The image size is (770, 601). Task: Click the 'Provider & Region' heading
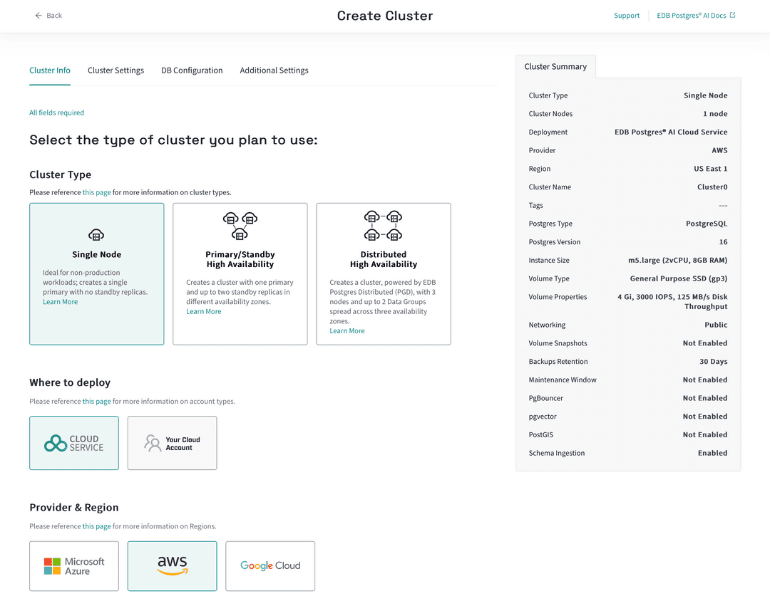[74, 508]
